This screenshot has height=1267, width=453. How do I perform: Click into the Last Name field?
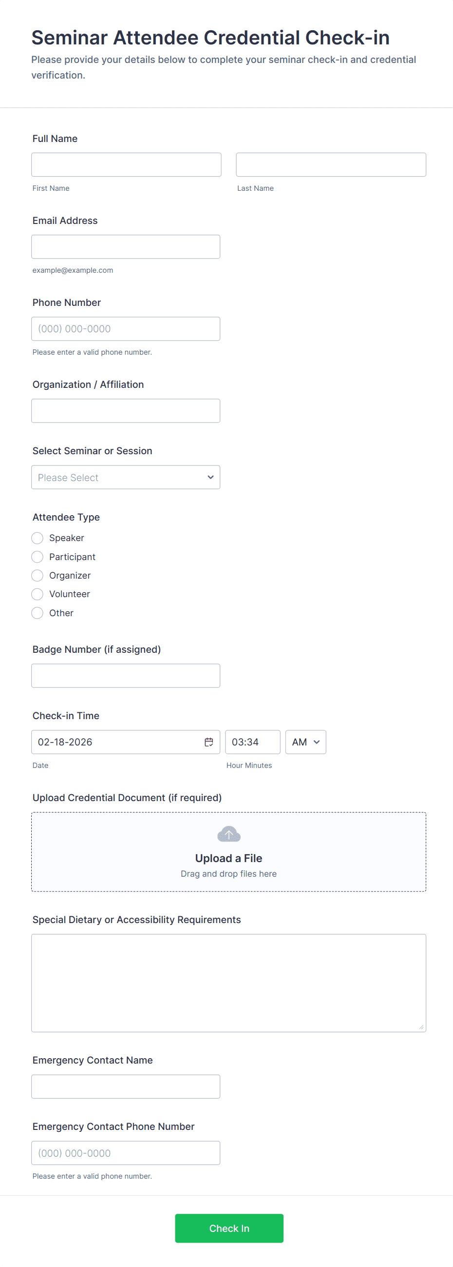click(x=331, y=165)
